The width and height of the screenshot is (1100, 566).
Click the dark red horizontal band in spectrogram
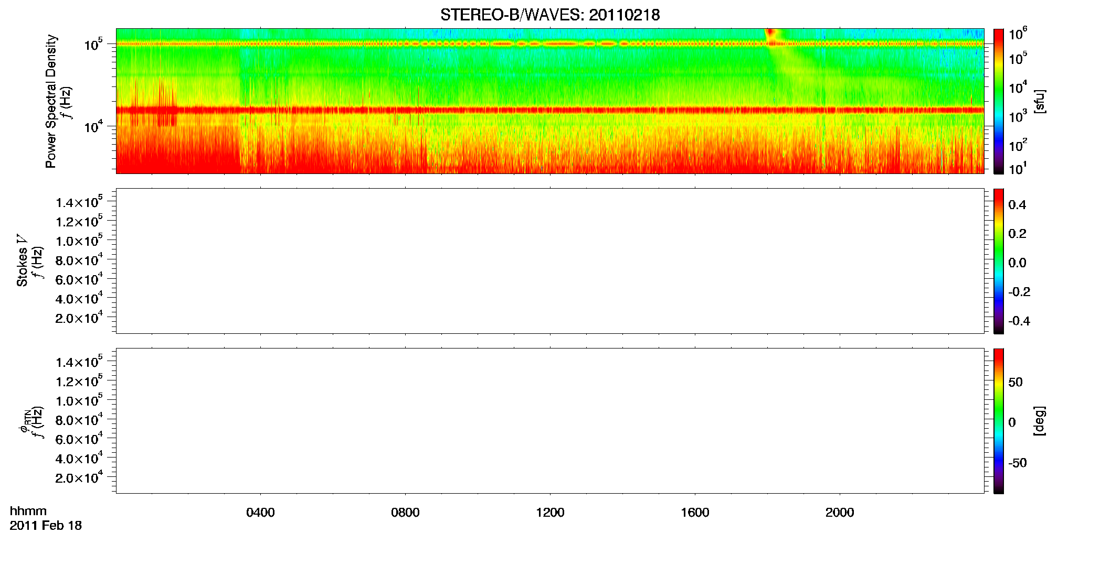coord(550,110)
